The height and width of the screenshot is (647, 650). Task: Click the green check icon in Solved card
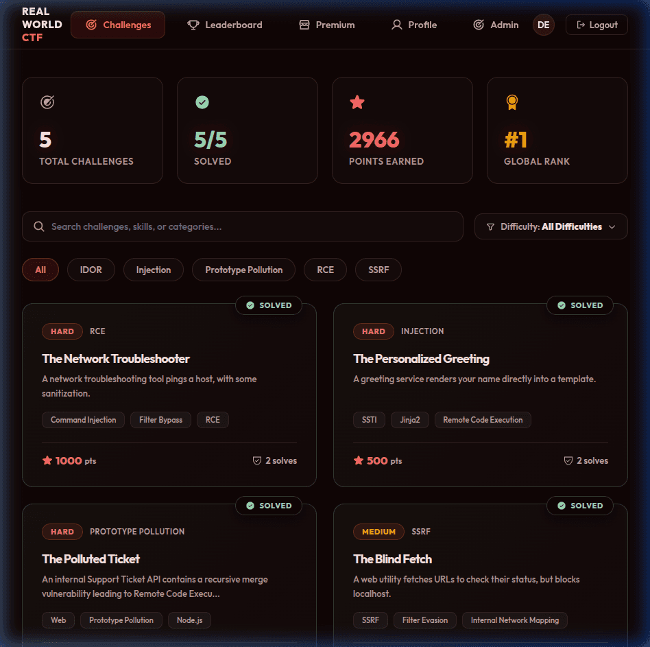pyautogui.click(x=202, y=102)
